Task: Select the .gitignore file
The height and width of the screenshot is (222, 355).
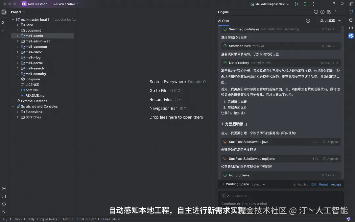Action: point(33,79)
